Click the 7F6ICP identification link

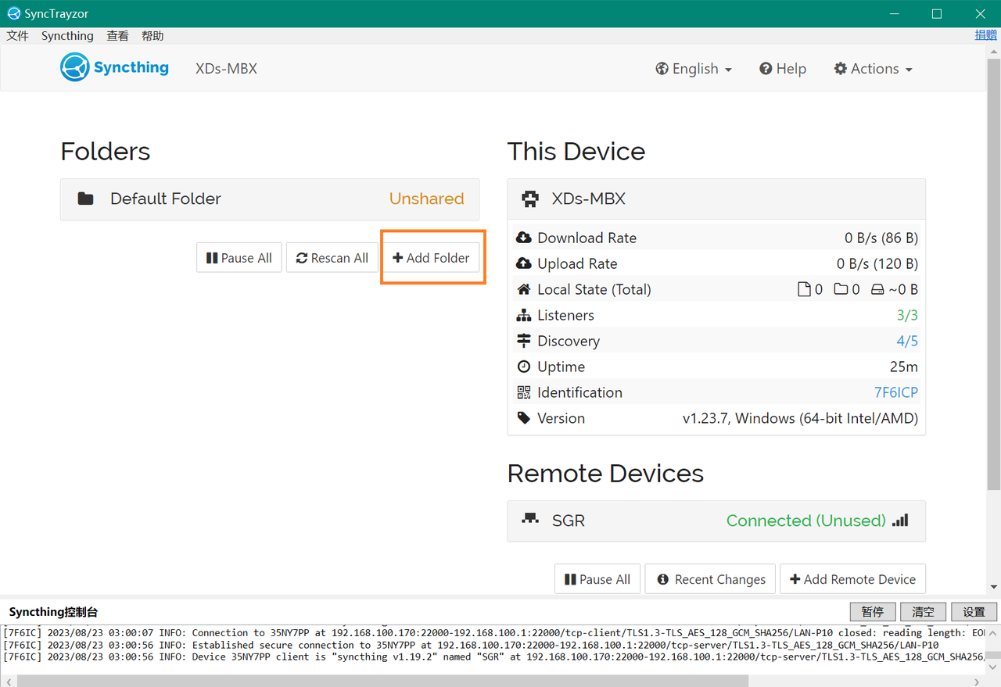pos(896,392)
